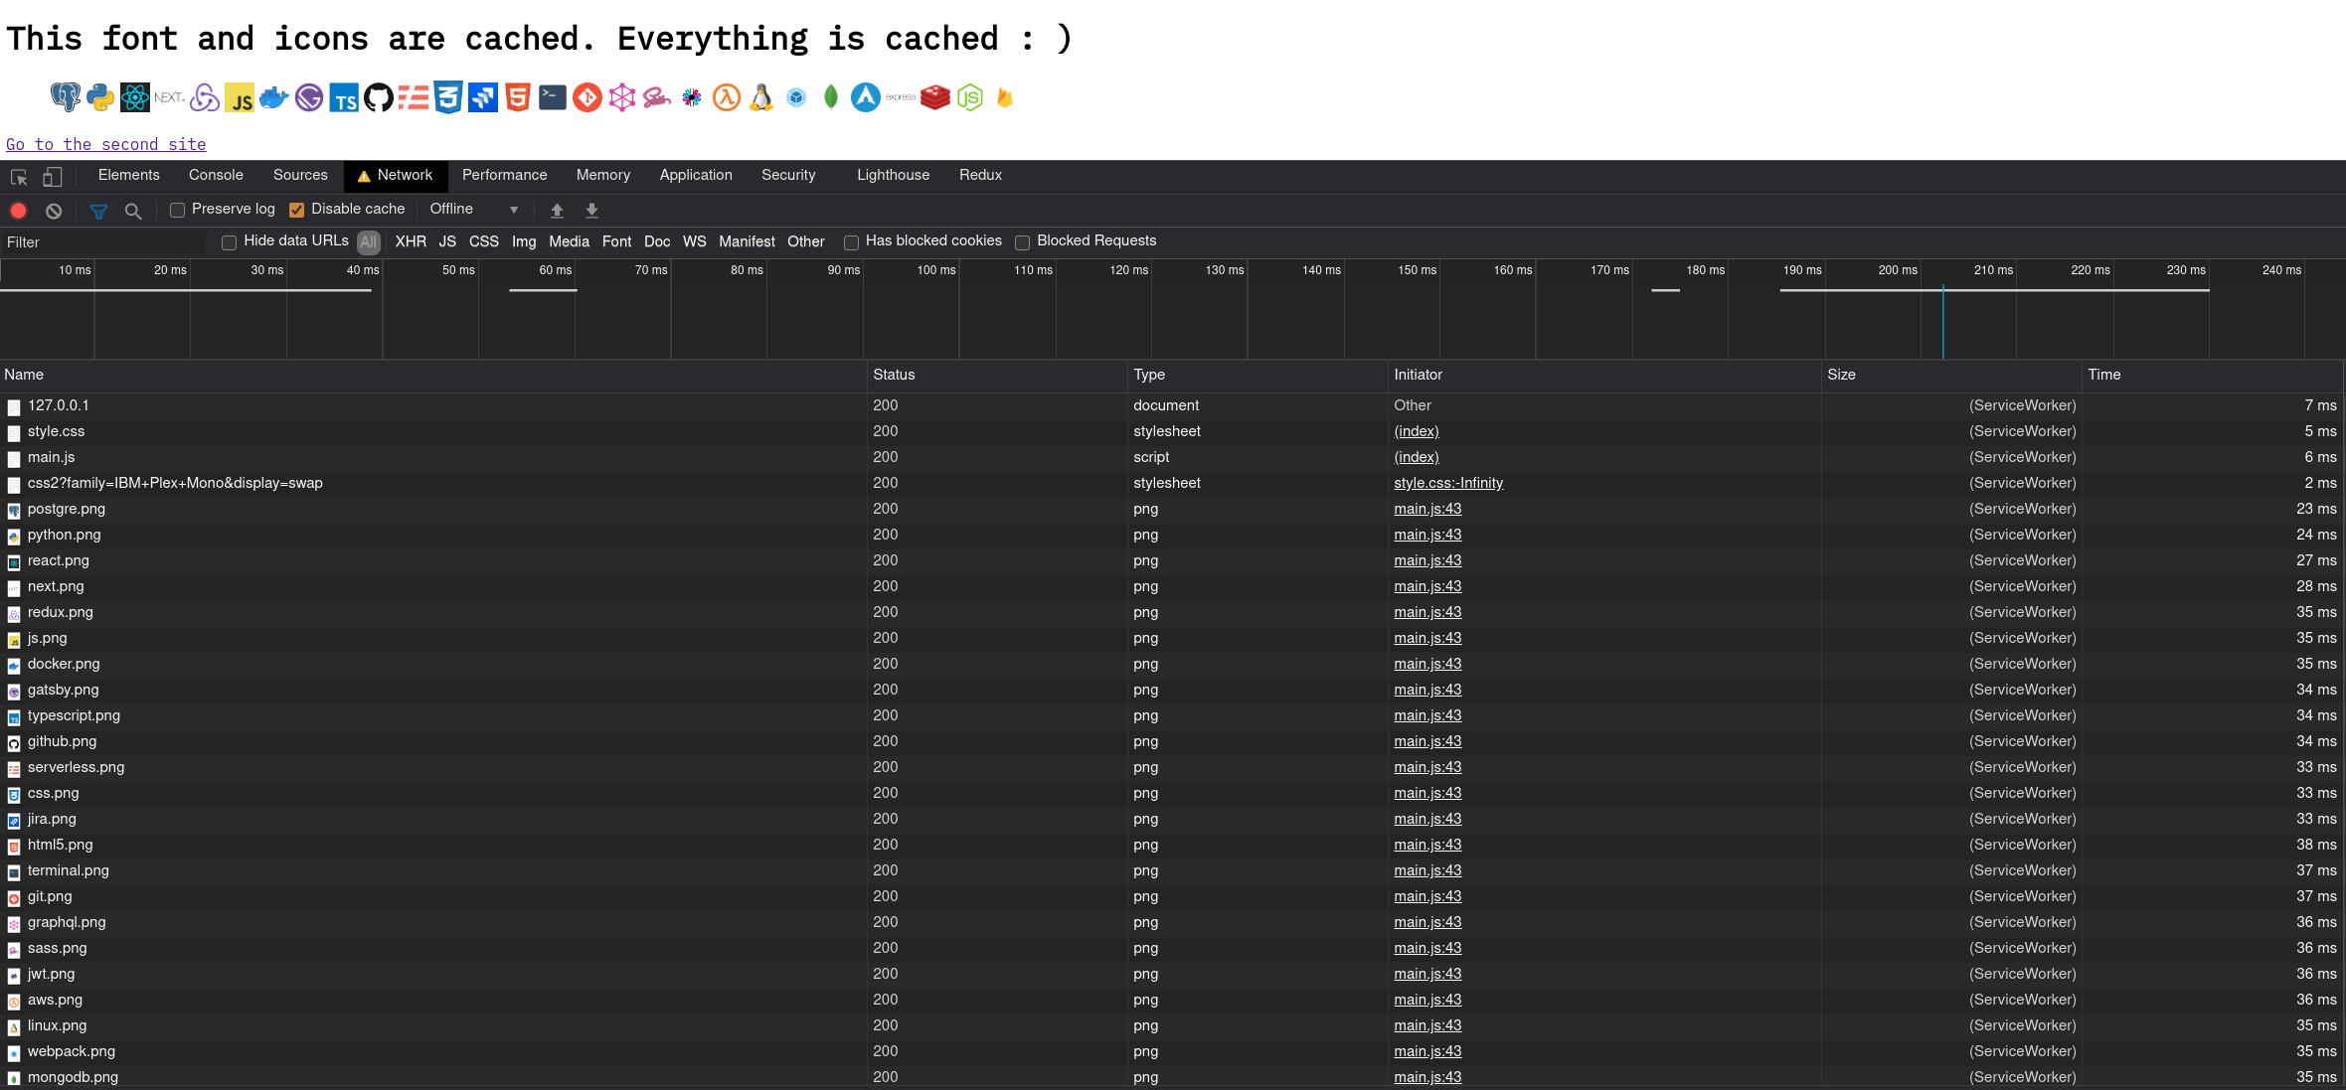Image resolution: width=2346 pixels, height=1090 pixels.
Task: Toggle the filter funnel icon
Action: point(98,210)
